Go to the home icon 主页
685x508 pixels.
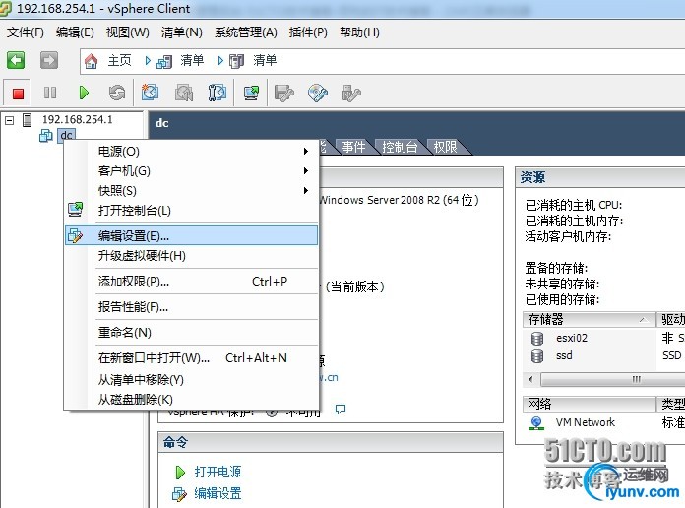pyautogui.click(x=91, y=61)
